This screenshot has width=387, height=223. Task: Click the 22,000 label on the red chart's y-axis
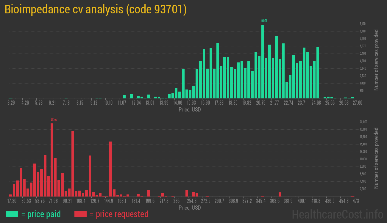[x=363, y=122]
